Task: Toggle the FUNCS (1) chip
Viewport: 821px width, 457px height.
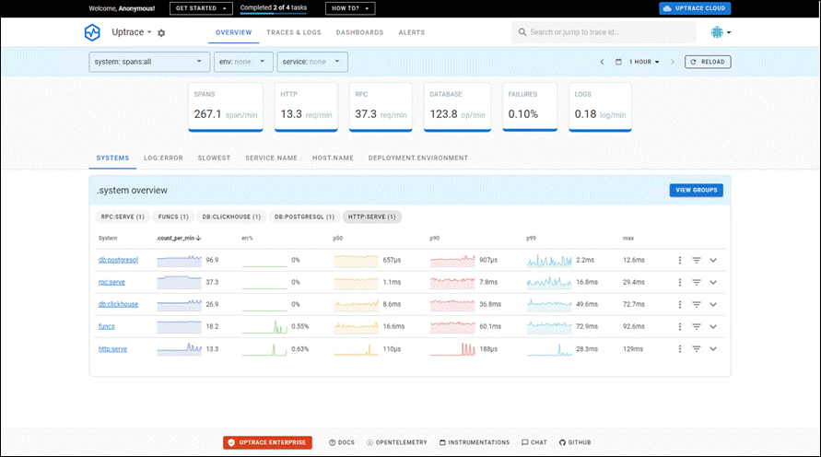Action: point(173,217)
